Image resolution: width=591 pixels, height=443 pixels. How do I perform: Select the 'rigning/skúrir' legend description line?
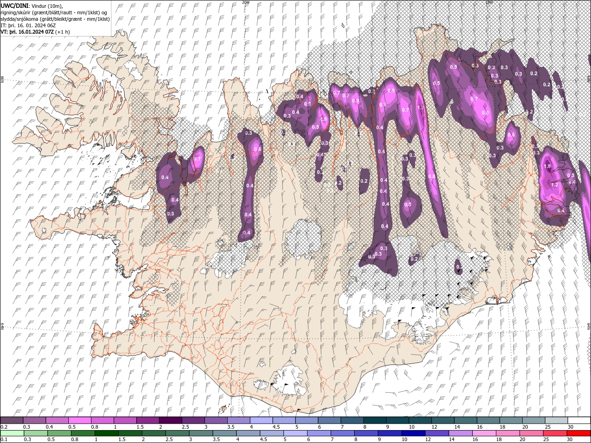click(54, 12)
